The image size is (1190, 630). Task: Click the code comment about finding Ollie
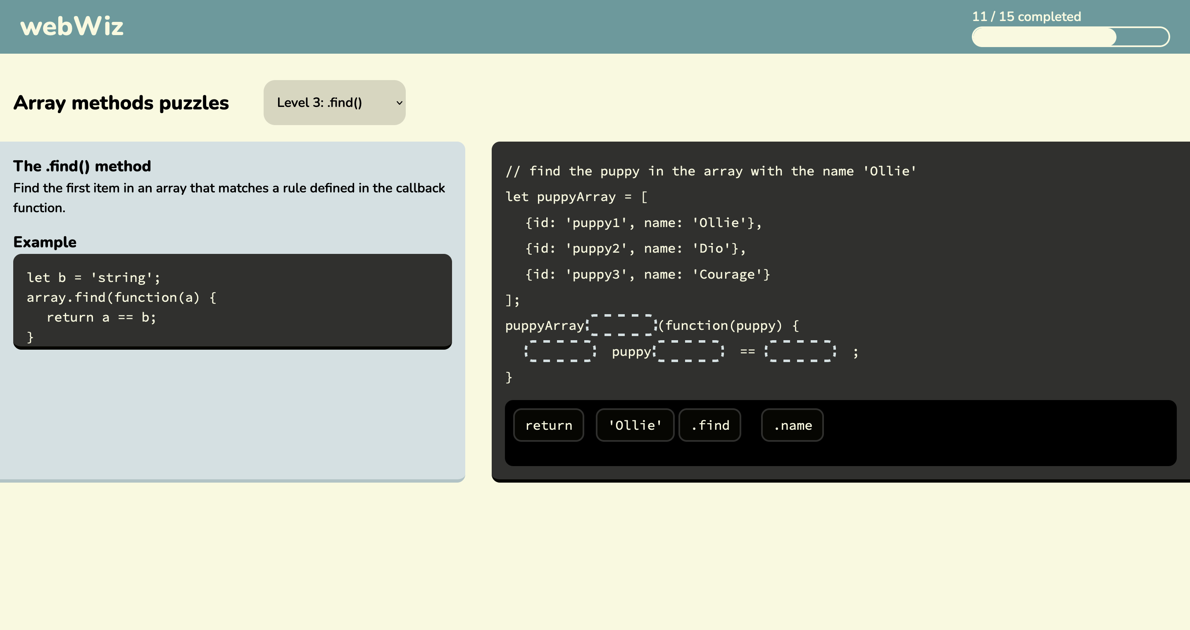pyautogui.click(x=711, y=171)
